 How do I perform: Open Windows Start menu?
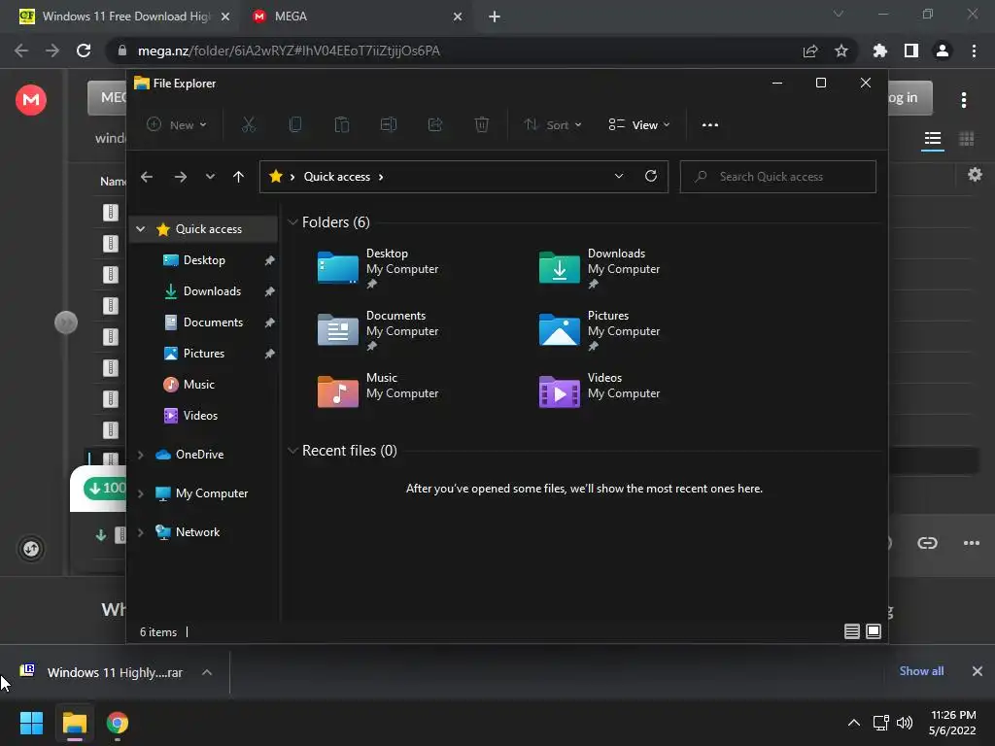(31, 723)
